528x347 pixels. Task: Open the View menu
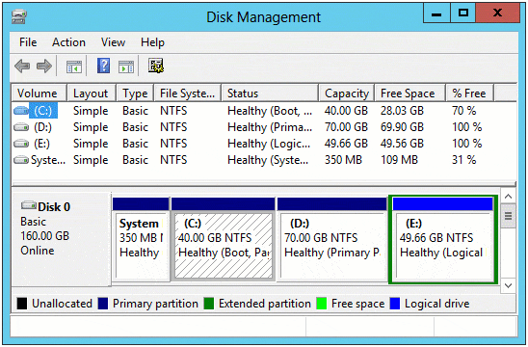(x=113, y=42)
